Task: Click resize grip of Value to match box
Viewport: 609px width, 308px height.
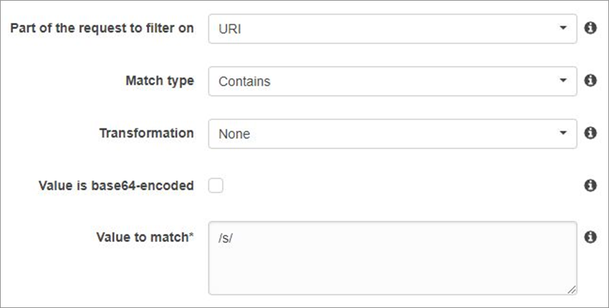Action: click(571, 290)
